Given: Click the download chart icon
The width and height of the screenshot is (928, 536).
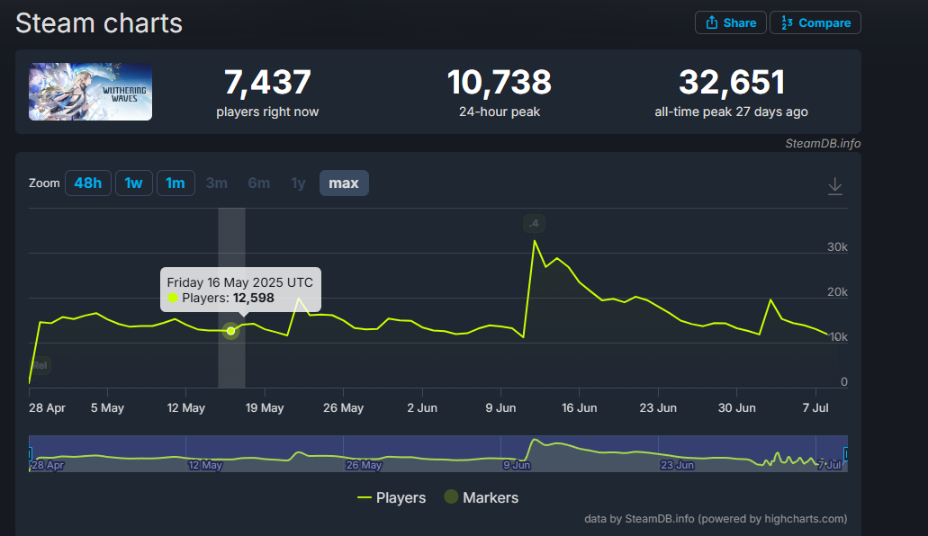Looking at the screenshot, I should pos(834,186).
